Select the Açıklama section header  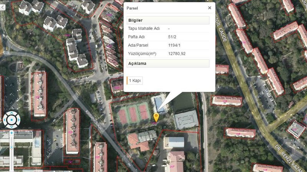coord(168,63)
